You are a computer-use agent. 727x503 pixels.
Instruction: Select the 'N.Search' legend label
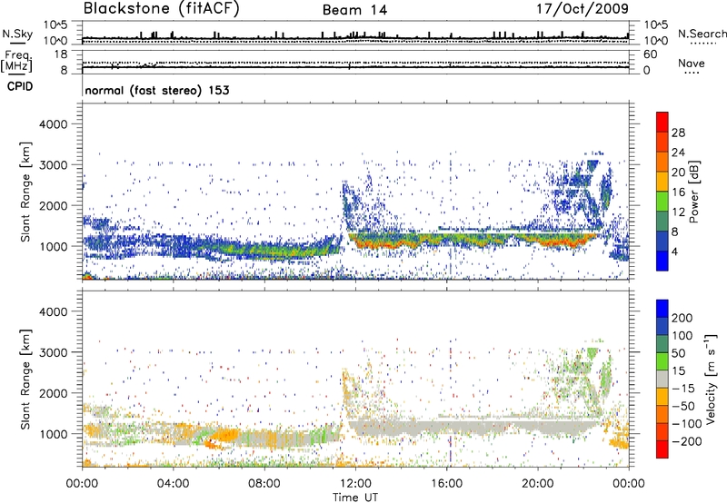pyautogui.click(x=702, y=34)
